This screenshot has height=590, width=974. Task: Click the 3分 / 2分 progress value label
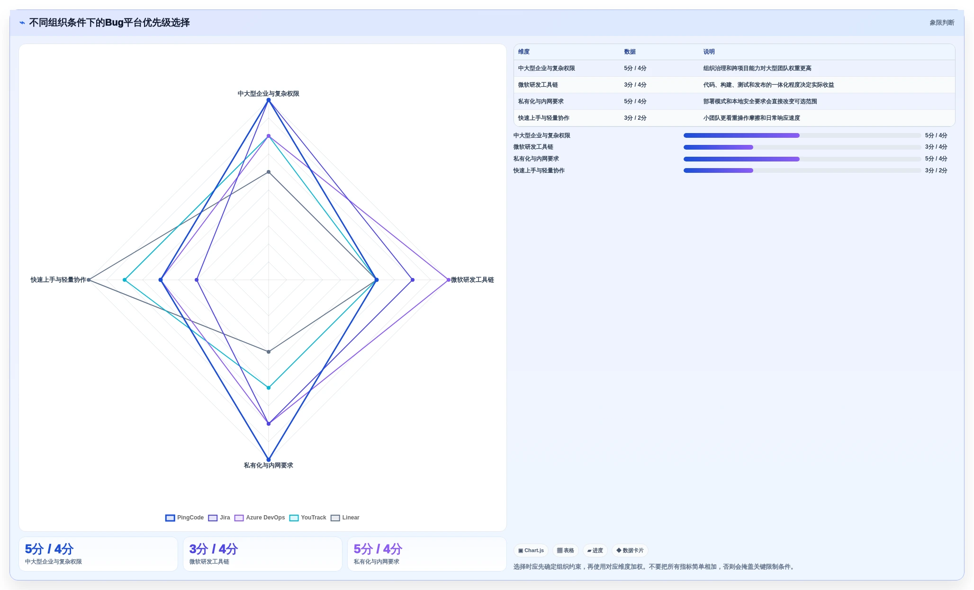tap(936, 170)
